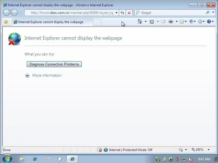Click the red Stop loading button
Screen dimensions: 218x163
pyautogui.click(x=129, y=13)
